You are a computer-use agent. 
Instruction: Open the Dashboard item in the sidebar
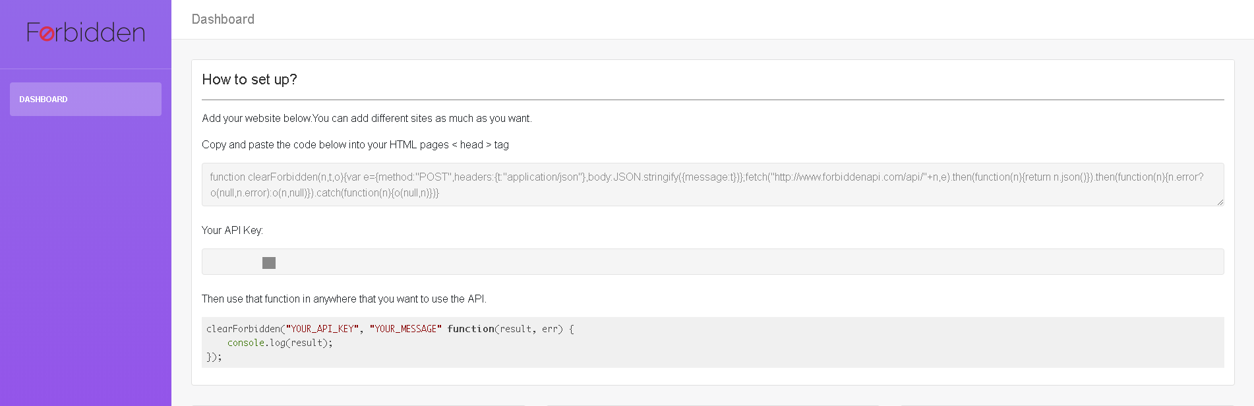point(86,100)
